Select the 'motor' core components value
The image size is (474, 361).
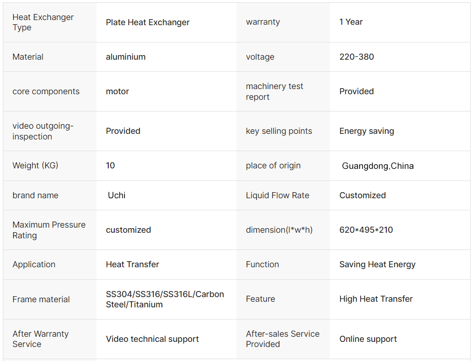117,91
